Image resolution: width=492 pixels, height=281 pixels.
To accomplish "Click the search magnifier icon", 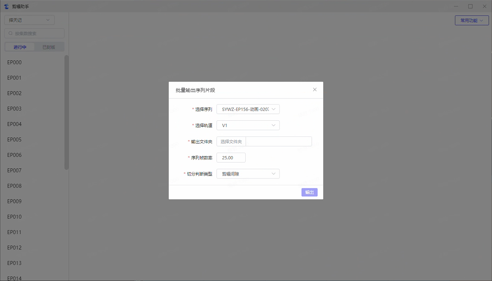I will pyautogui.click(x=10, y=34).
